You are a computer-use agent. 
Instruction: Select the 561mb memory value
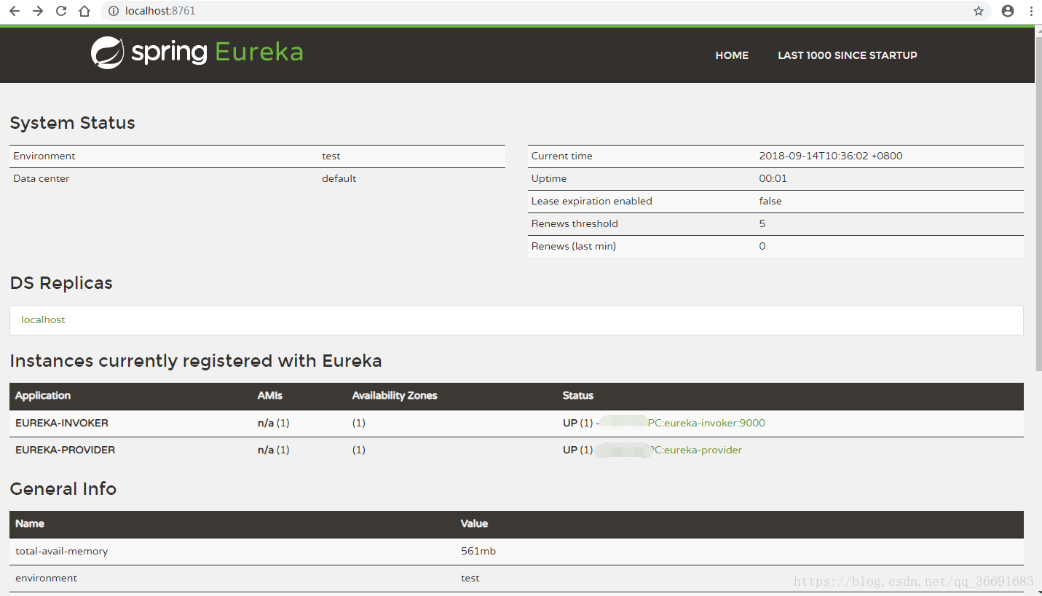pyautogui.click(x=478, y=551)
